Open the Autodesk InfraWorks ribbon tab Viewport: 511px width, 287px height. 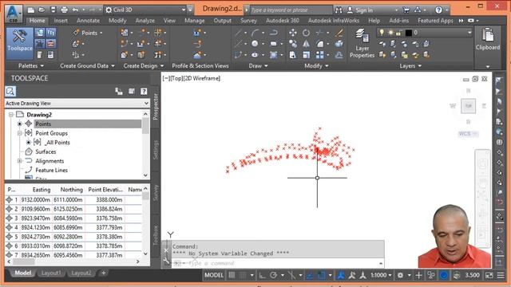pos(334,21)
